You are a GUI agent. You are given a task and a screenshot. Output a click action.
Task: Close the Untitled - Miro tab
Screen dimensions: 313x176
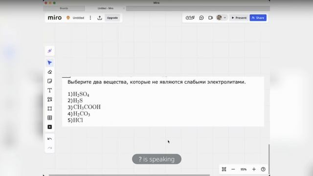(124, 8)
